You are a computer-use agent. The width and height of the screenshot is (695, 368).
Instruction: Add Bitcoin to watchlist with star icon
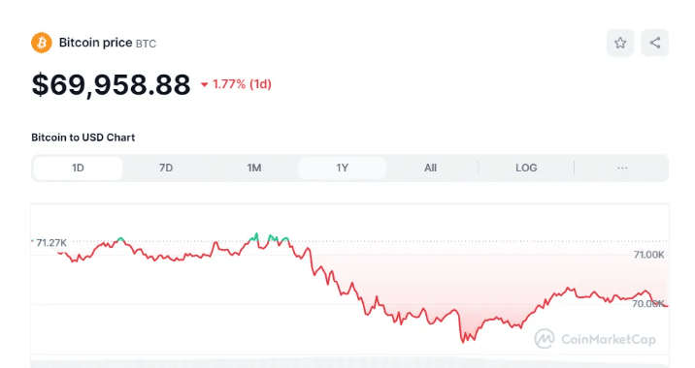pos(620,43)
